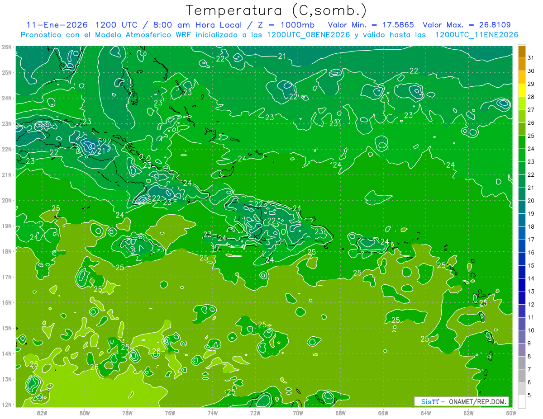Click the 76W longitude axis label
The width and height of the screenshot is (543, 419).
click(x=170, y=413)
